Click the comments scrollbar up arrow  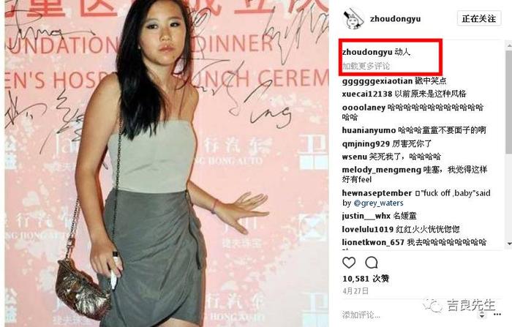(x=509, y=46)
